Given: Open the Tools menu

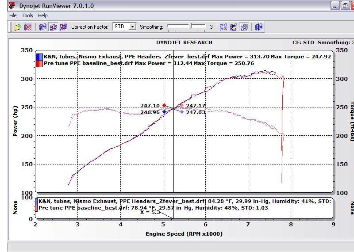Looking at the screenshot, I should pyautogui.click(x=27, y=15).
